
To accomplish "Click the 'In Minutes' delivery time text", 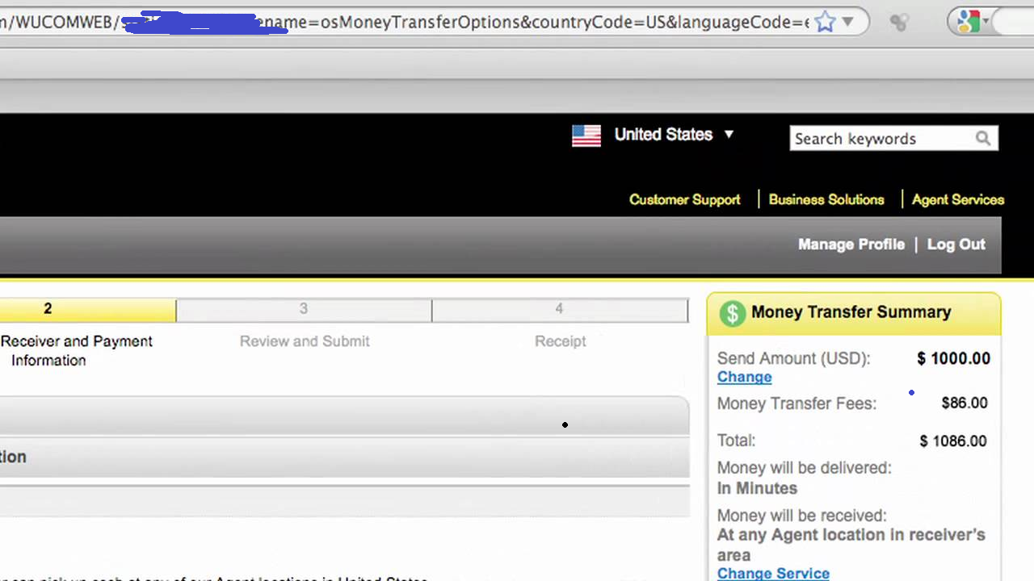I will [x=757, y=488].
